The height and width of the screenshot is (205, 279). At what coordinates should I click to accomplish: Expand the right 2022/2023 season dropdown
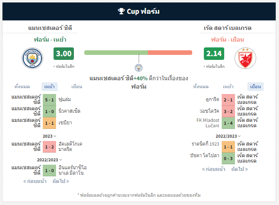point(228,136)
